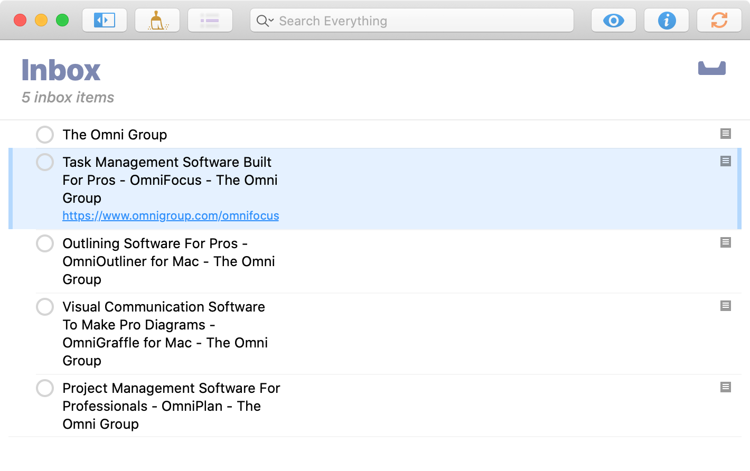Select Project Management Software For Professionals title
Image resolution: width=750 pixels, height=471 pixels.
coord(171,406)
